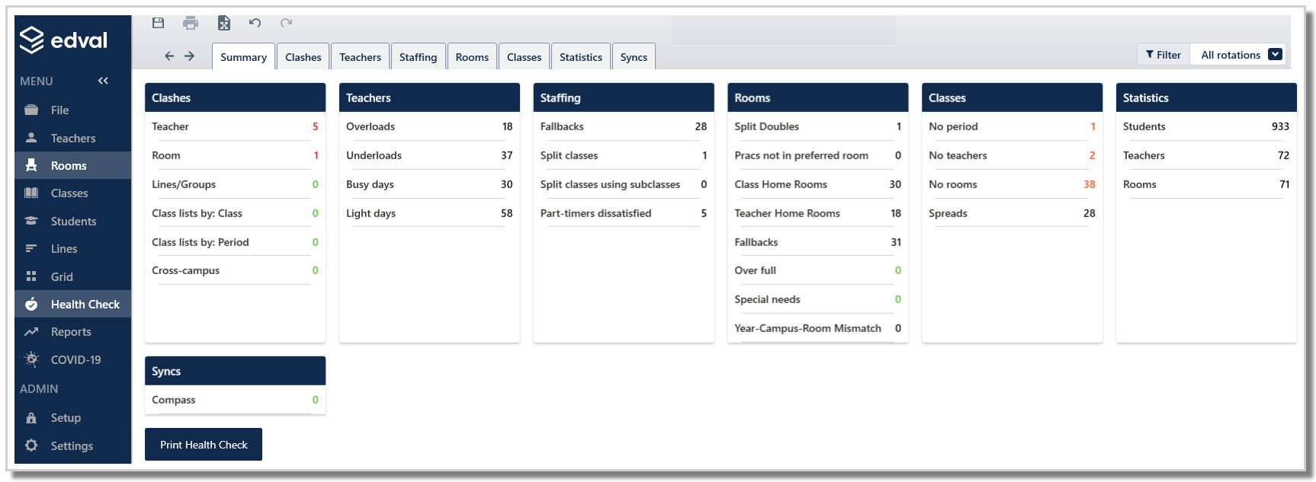This screenshot has height=482, width=1316.
Task: Switch to the Clashes tab
Action: (x=303, y=56)
